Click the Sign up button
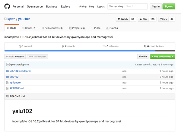181x136 pixels. [169, 6]
